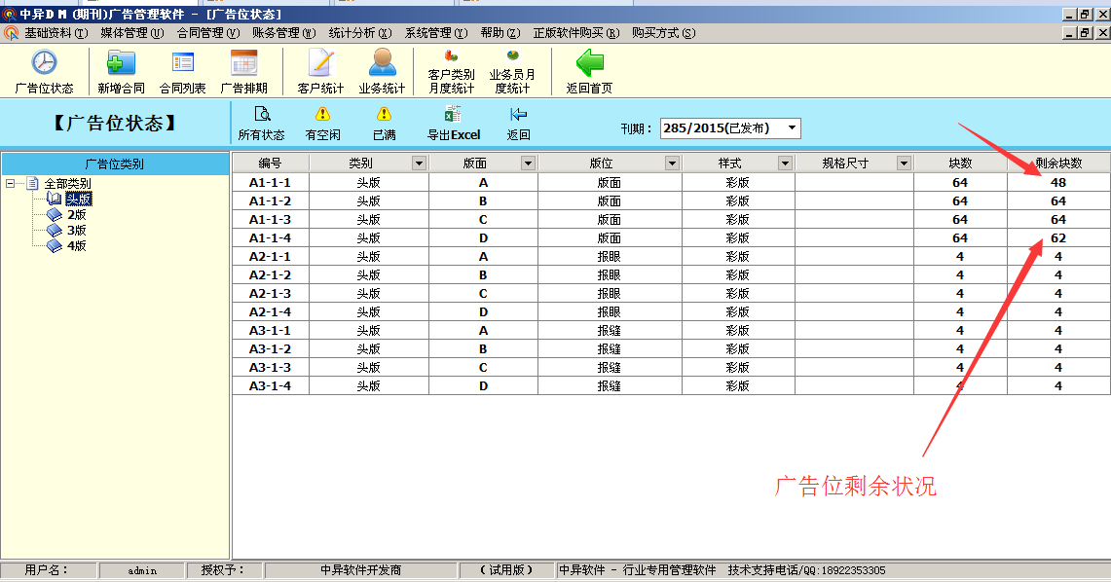
Task: Click the 已满 filter button
Action: pyautogui.click(x=384, y=116)
